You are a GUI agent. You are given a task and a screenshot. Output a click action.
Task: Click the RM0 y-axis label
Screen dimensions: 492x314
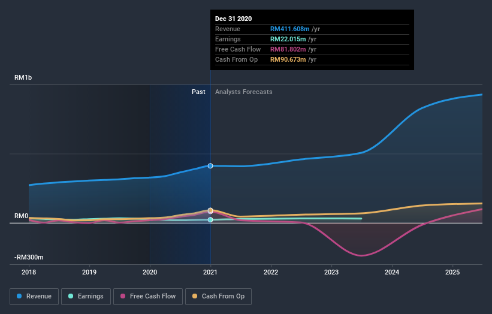click(x=22, y=216)
